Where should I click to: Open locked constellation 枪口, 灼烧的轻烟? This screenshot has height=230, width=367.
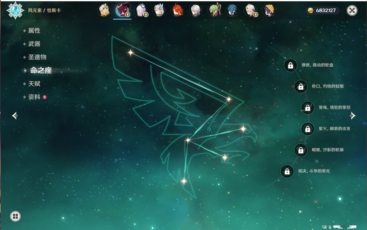point(301,86)
